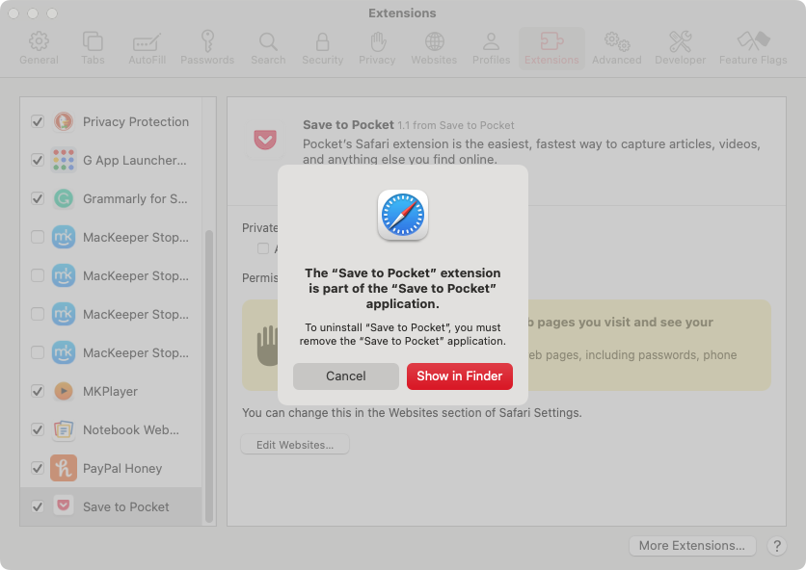Click the Websites section hint text

412,413
